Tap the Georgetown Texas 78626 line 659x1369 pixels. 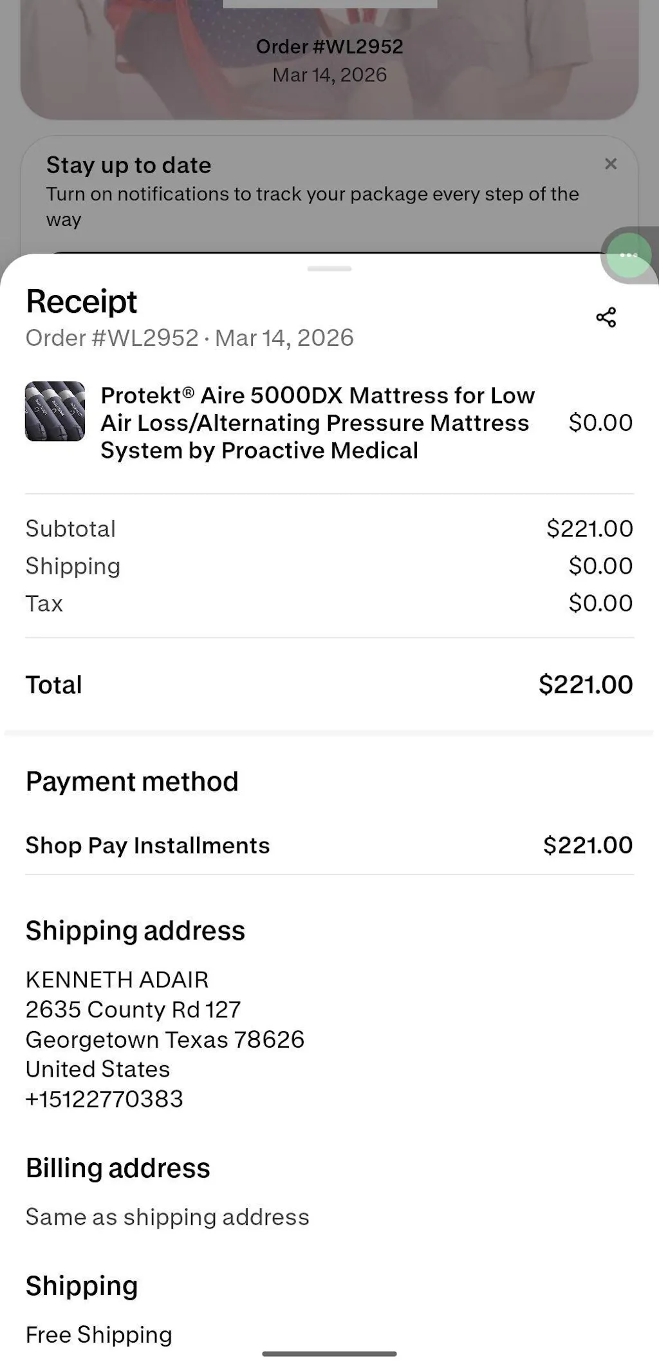point(165,1039)
